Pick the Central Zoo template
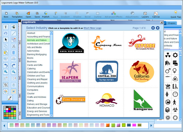The height and width of the screenshot is (132, 183). (107, 71)
